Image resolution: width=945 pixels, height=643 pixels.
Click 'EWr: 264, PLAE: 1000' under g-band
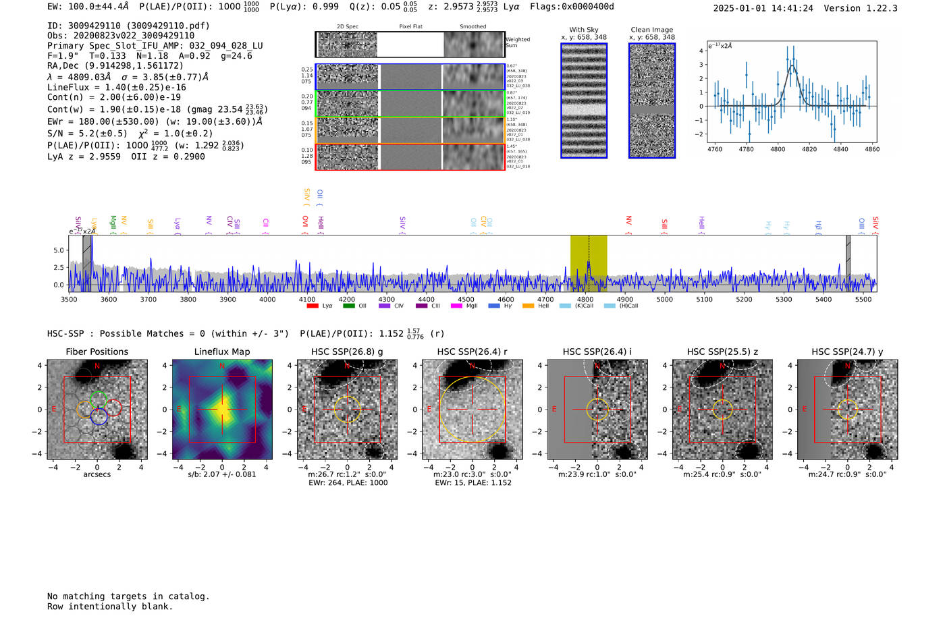click(348, 483)
